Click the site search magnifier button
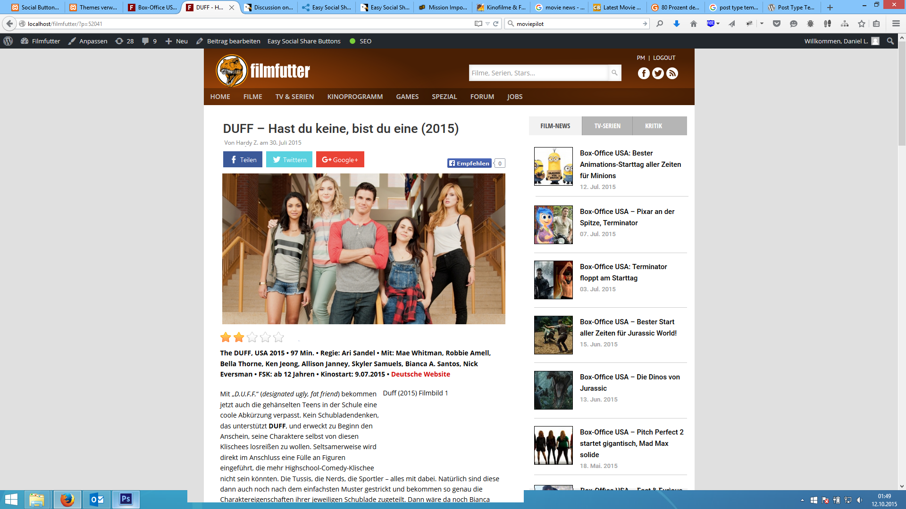 (614, 73)
